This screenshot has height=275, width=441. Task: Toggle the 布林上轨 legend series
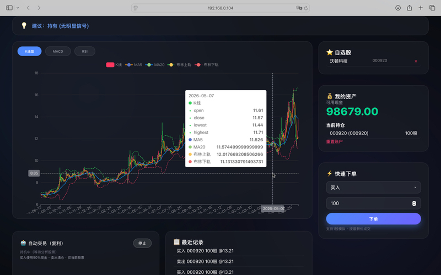(x=179, y=65)
